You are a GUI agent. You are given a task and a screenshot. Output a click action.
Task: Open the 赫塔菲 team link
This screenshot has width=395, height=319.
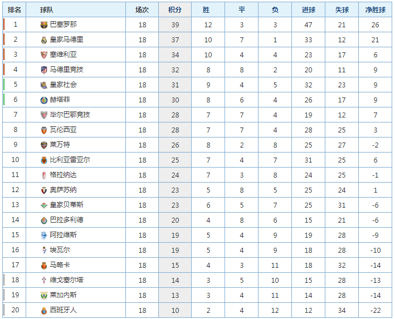60,100
